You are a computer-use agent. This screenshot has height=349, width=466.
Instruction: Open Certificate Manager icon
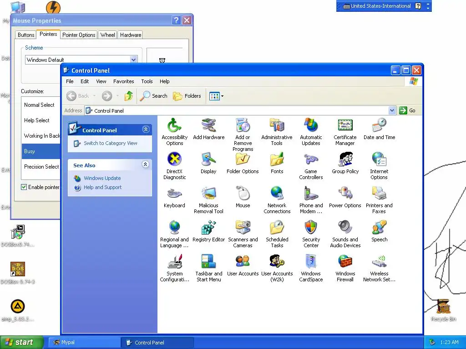pos(345,132)
